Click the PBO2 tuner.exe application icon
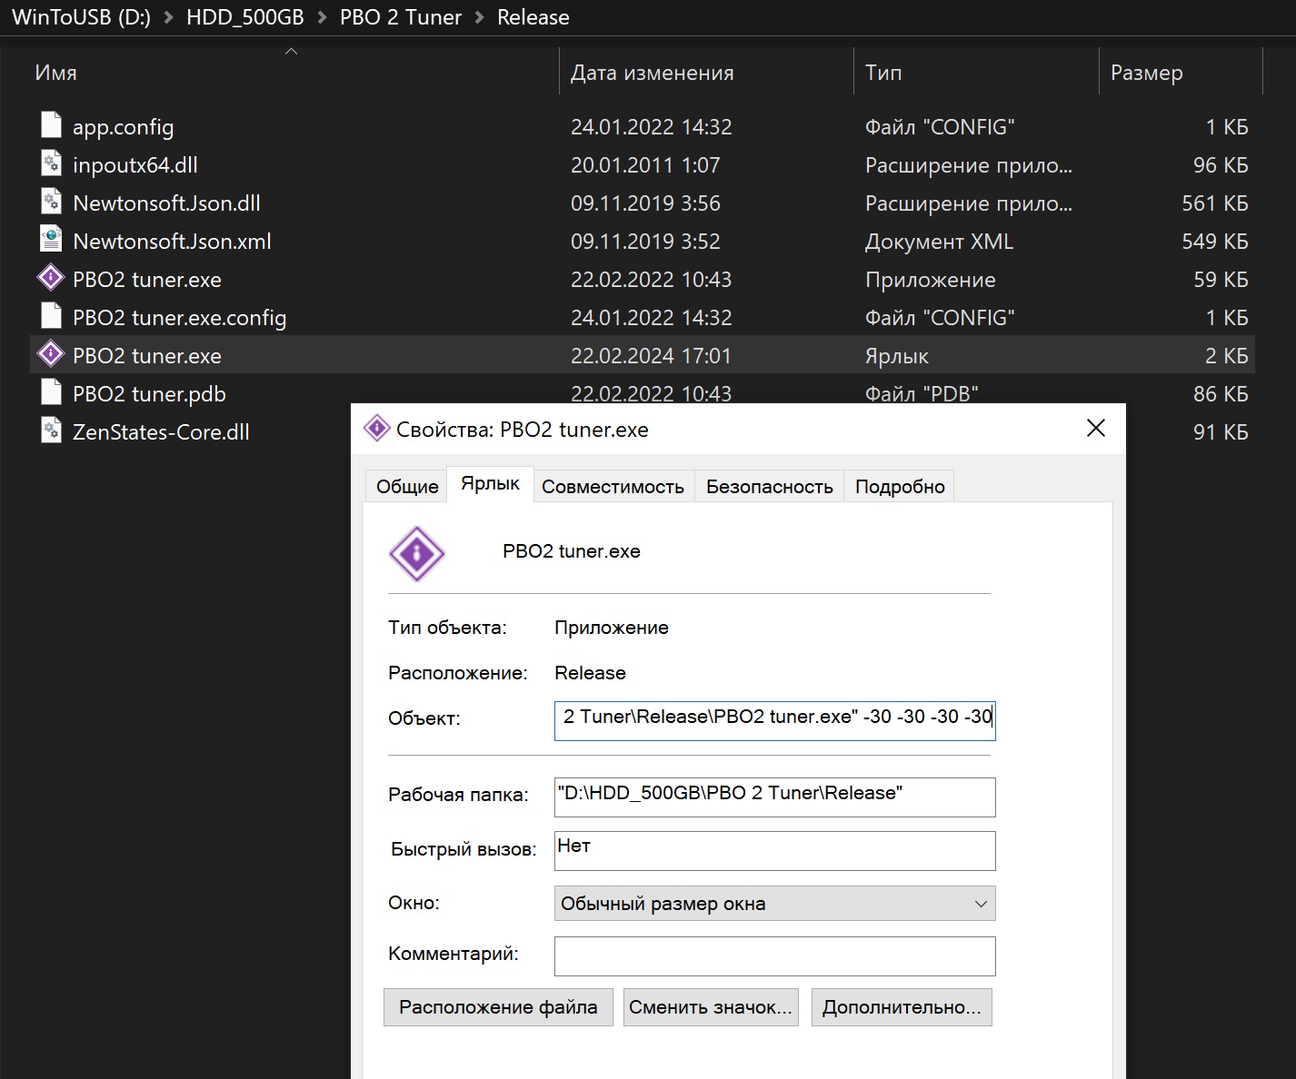The height and width of the screenshot is (1079, 1296). point(51,279)
